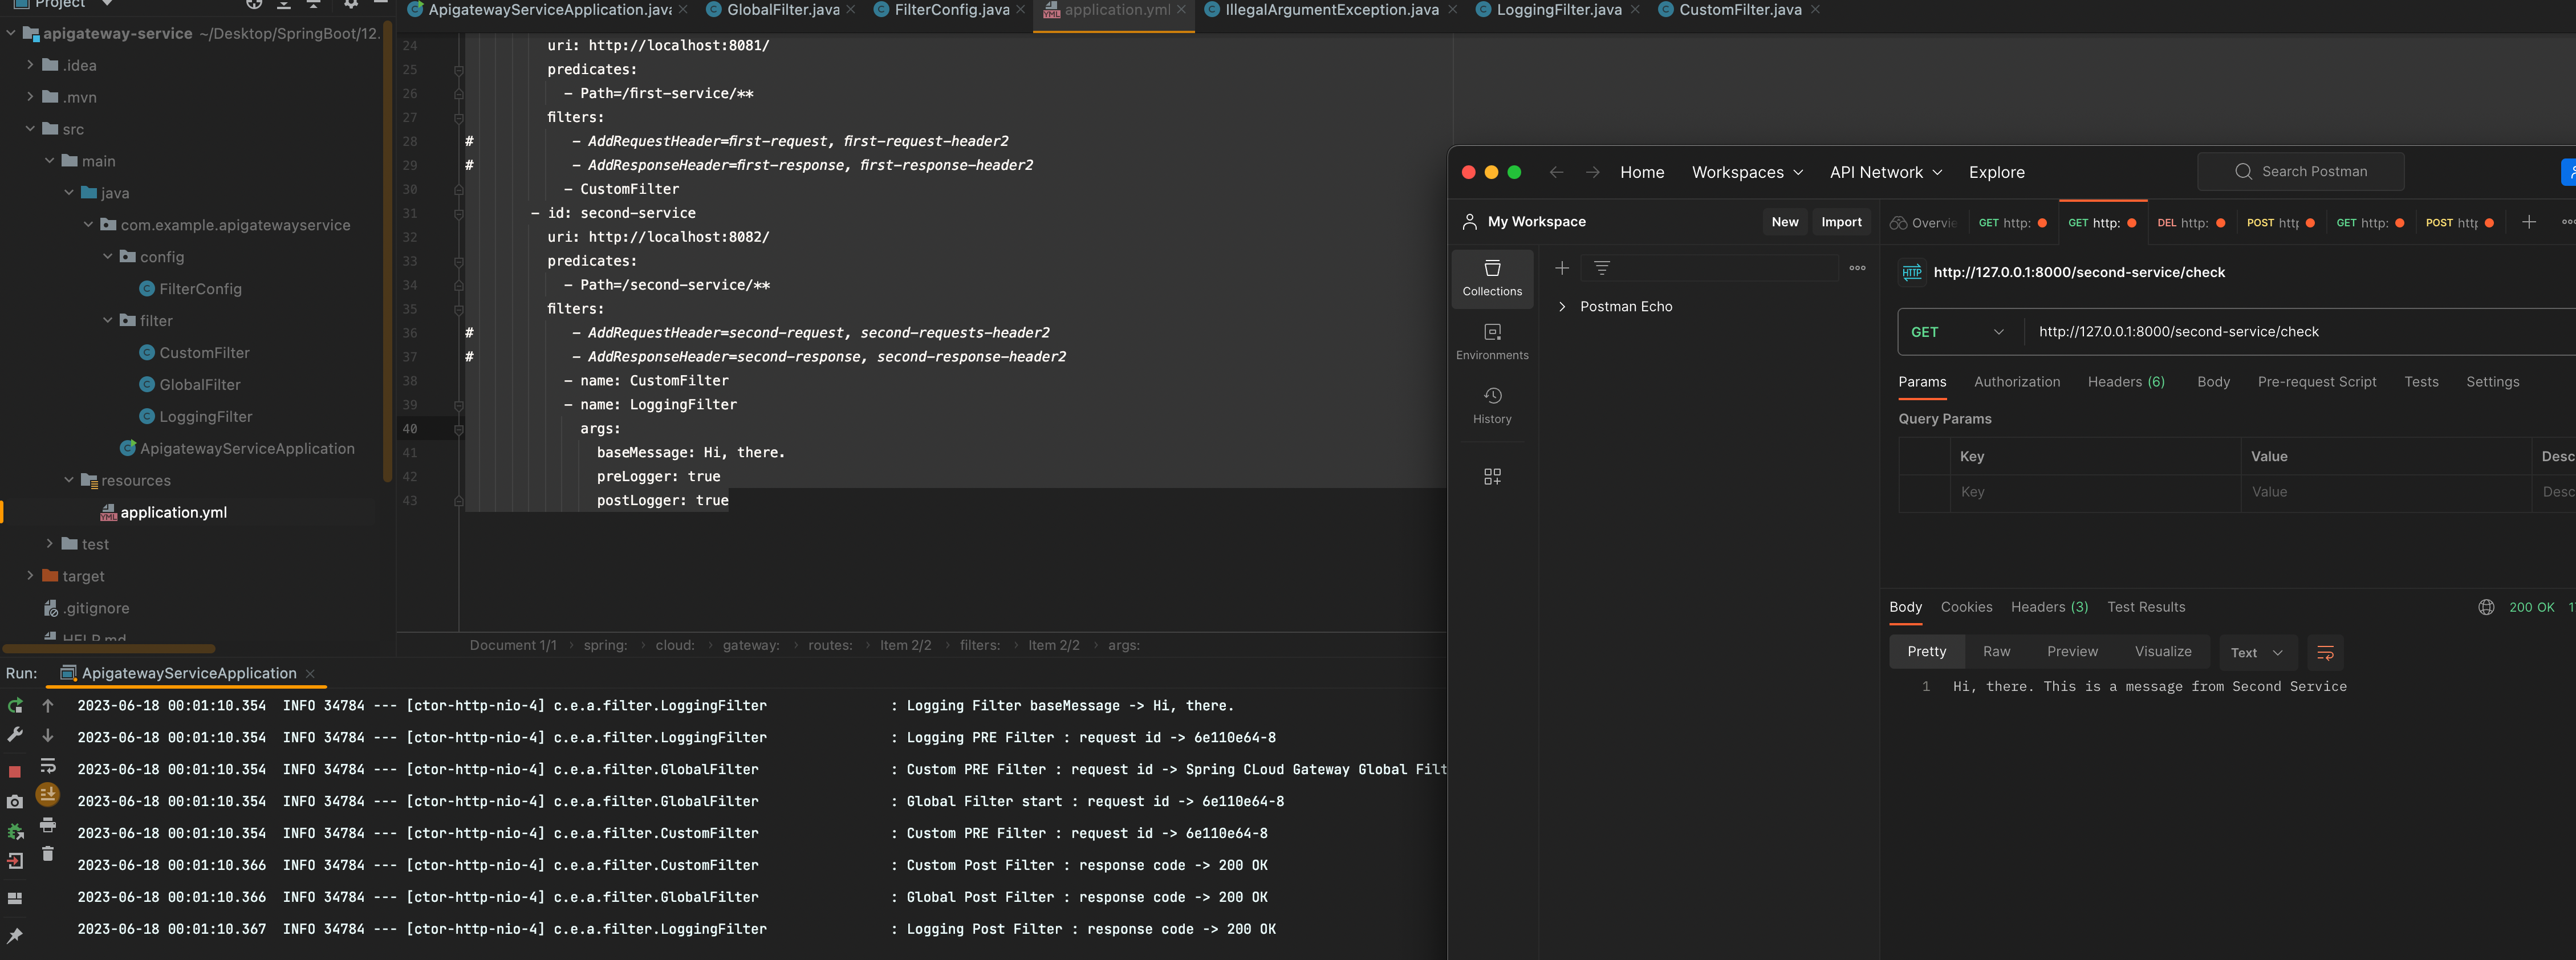This screenshot has width=2576, height=960.
Task: Click the wrench settings icon in Run panel
Action: tap(15, 736)
